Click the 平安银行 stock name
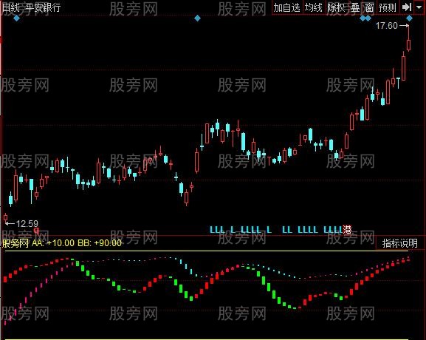This screenshot has width=426, height=340. pos(44,7)
